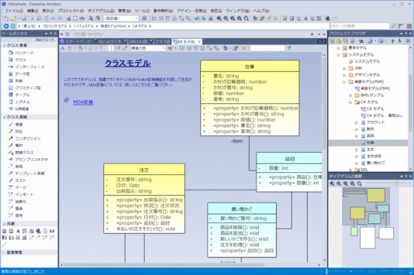
Task: Select the クラス tool in the toolbox
Action: [17, 60]
